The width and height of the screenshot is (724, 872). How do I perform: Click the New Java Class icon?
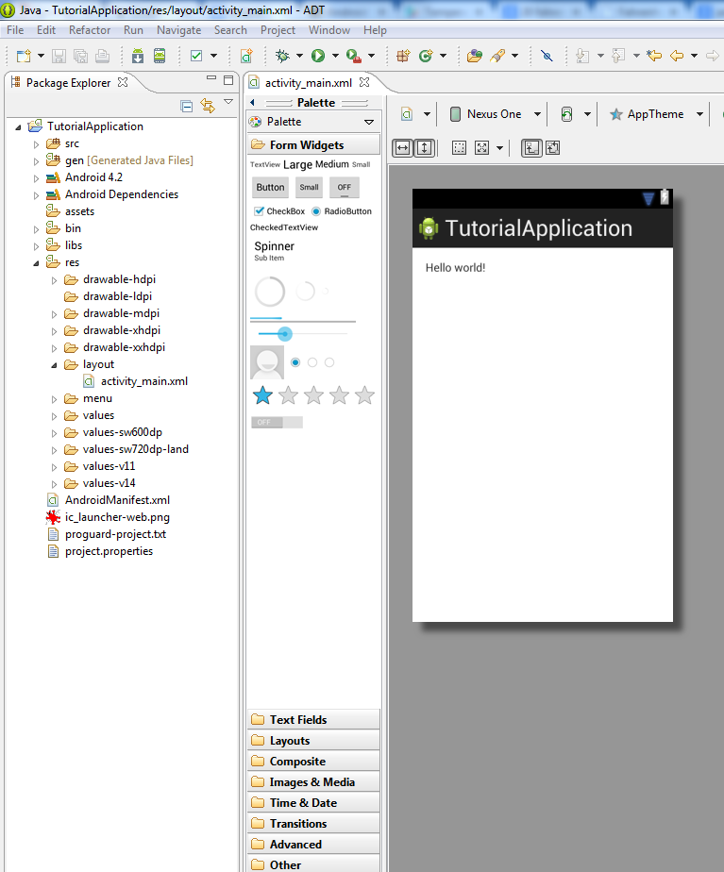[426, 56]
